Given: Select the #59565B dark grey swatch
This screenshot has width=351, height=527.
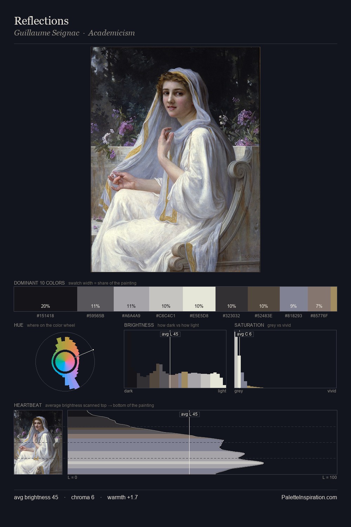Looking at the screenshot, I should point(95,299).
